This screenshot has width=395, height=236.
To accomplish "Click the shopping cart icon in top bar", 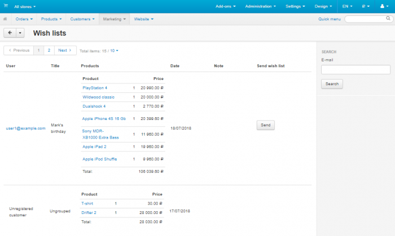I will click(6, 6).
